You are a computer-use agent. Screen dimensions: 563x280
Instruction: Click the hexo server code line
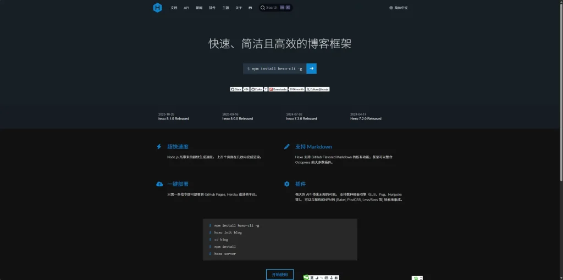pyautogui.click(x=225, y=254)
